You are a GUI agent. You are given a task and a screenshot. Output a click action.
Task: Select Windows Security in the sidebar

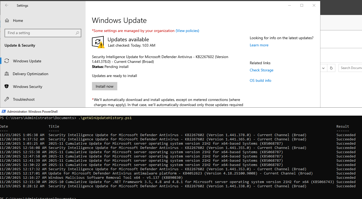point(43,87)
